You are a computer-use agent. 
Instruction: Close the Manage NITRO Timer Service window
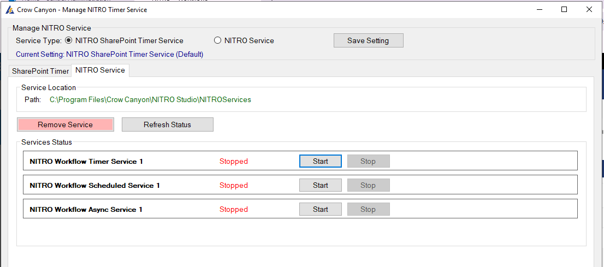point(589,10)
